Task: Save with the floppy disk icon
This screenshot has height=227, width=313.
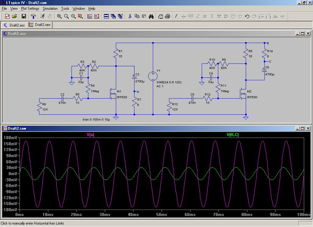Action: click(24, 16)
